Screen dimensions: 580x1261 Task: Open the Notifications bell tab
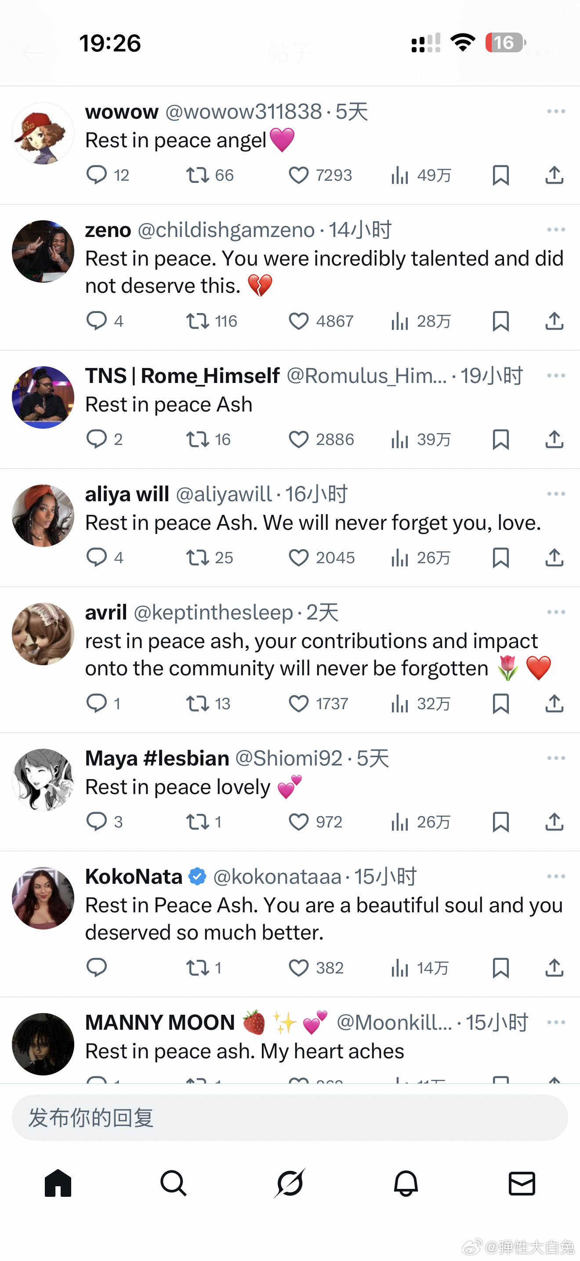406,1184
